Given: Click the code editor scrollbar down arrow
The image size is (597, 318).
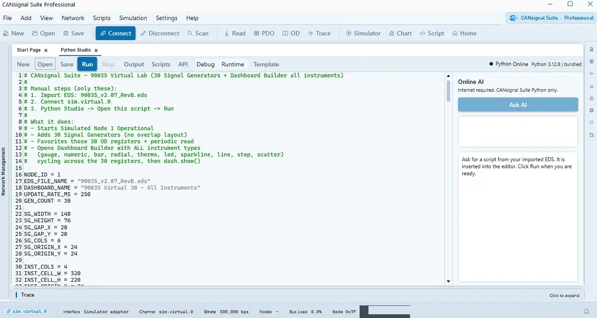Looking at the screenshot, I should tap(449, 282).
